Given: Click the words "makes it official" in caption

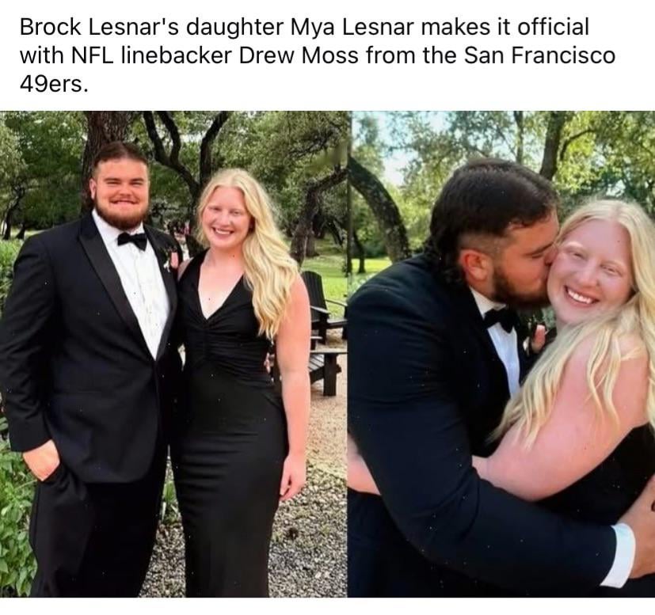Looking at the screenshot, I should [505, 27].
